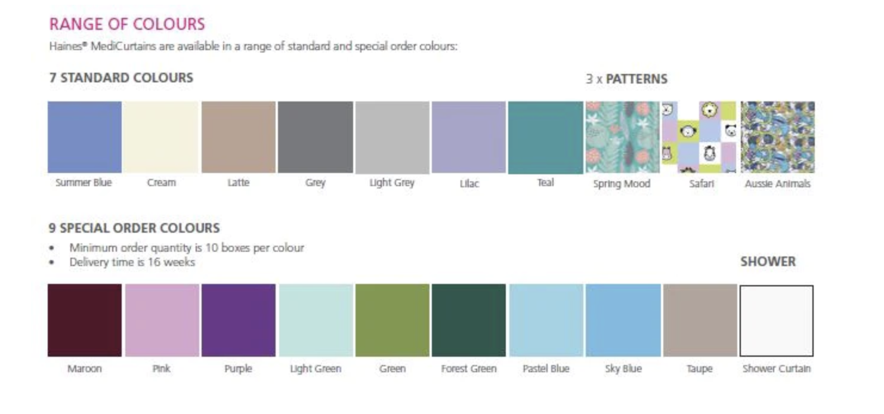Choose the Lilac colour swatch
The image size is (884, 414).
(469, 137)
